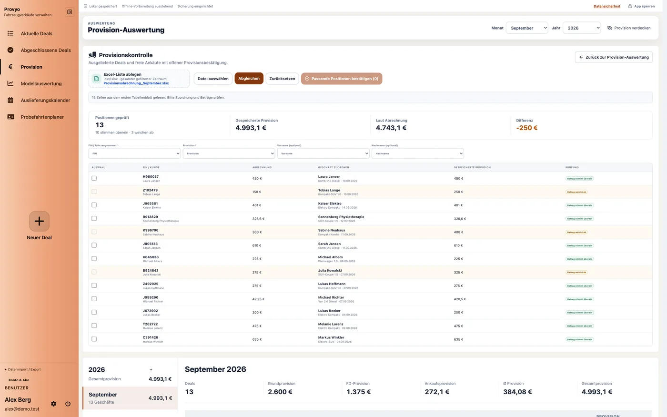Click the Neuer Deal plus icon

coord(39,221)
